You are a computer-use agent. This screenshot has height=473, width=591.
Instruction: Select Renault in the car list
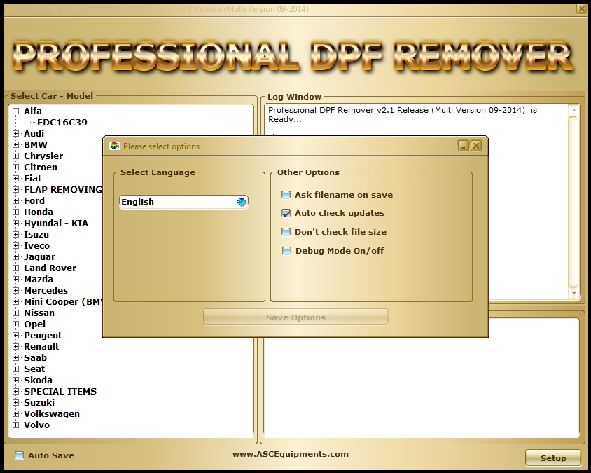click(41, 347)
